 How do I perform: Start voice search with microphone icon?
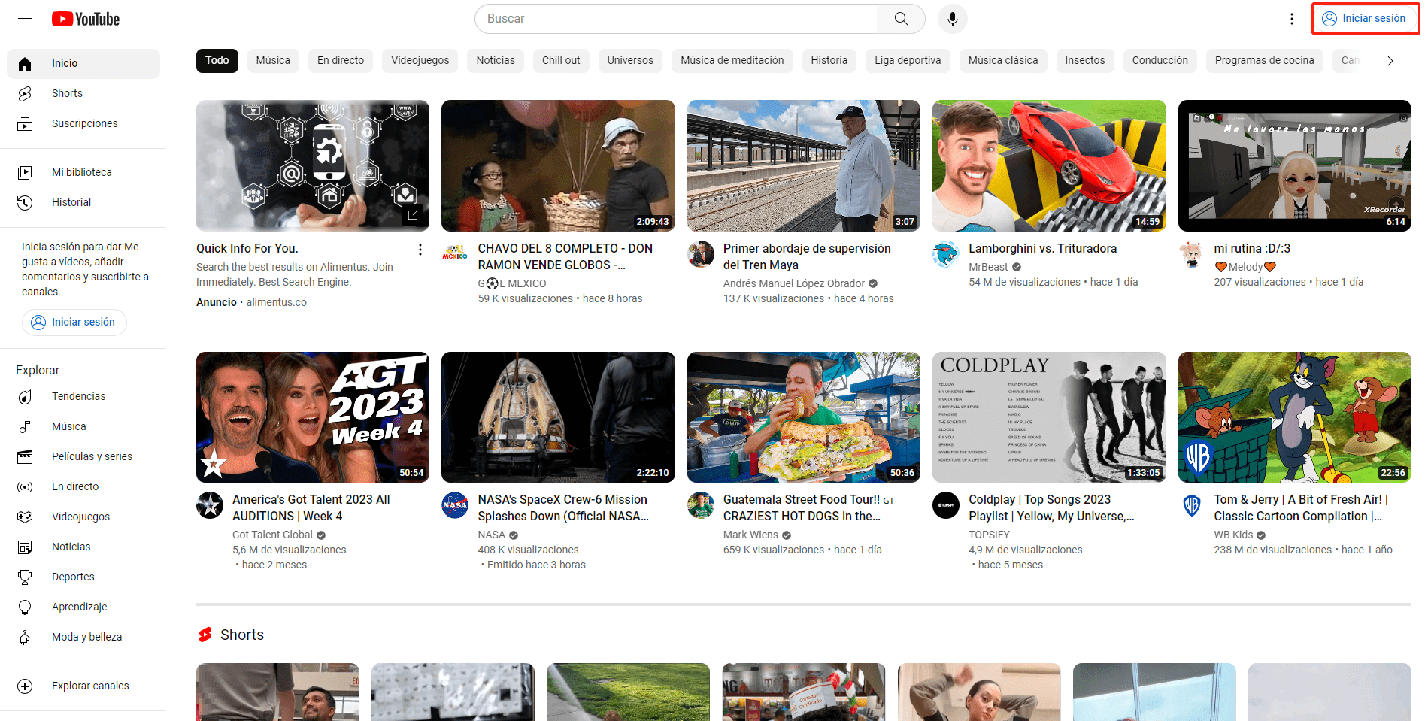pyautogui.click(x=952, y=19)
